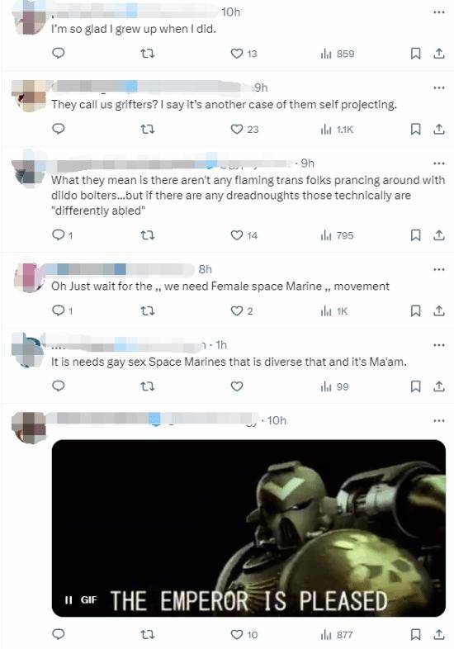View analytics showing 99 views
454x649 pixels.
tap(334, 386)
